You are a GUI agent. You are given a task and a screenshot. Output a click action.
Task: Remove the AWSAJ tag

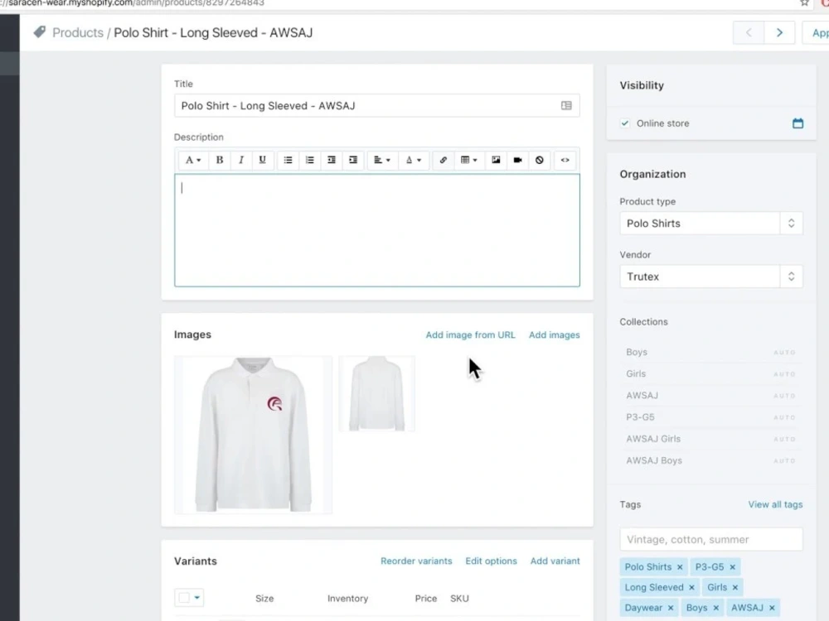pos(772,608)
